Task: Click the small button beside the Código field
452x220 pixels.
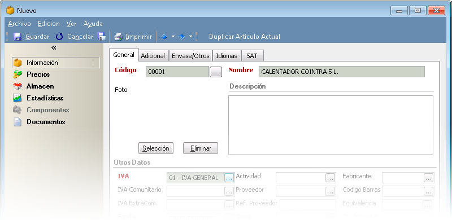Action: [216, 72]
